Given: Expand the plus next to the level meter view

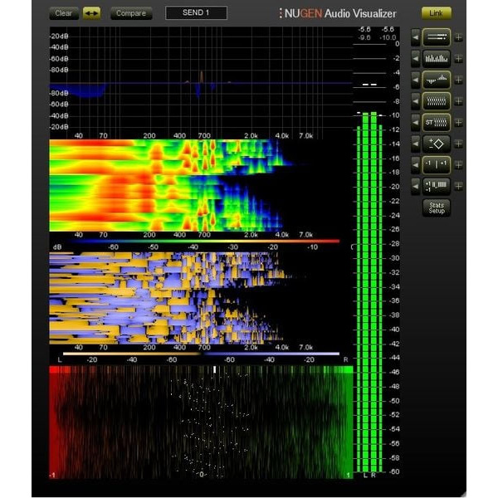Looking at the screenshot, I should pyautogui.click(x=458, y=37).
